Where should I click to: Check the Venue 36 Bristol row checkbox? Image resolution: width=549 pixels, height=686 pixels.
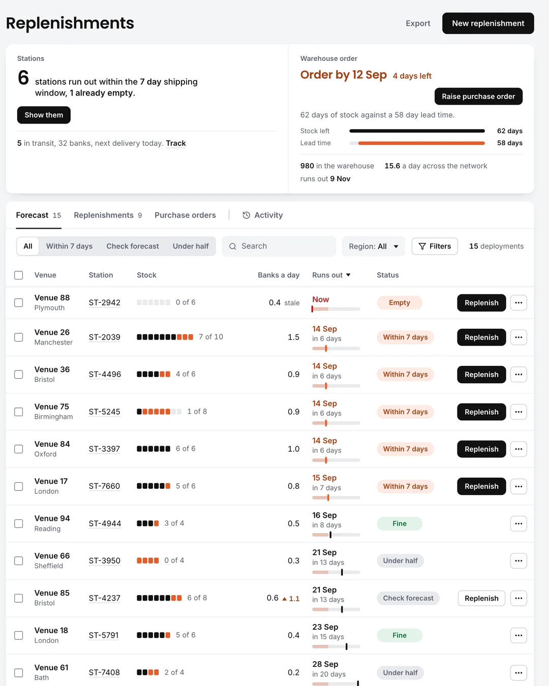(19, 375)
